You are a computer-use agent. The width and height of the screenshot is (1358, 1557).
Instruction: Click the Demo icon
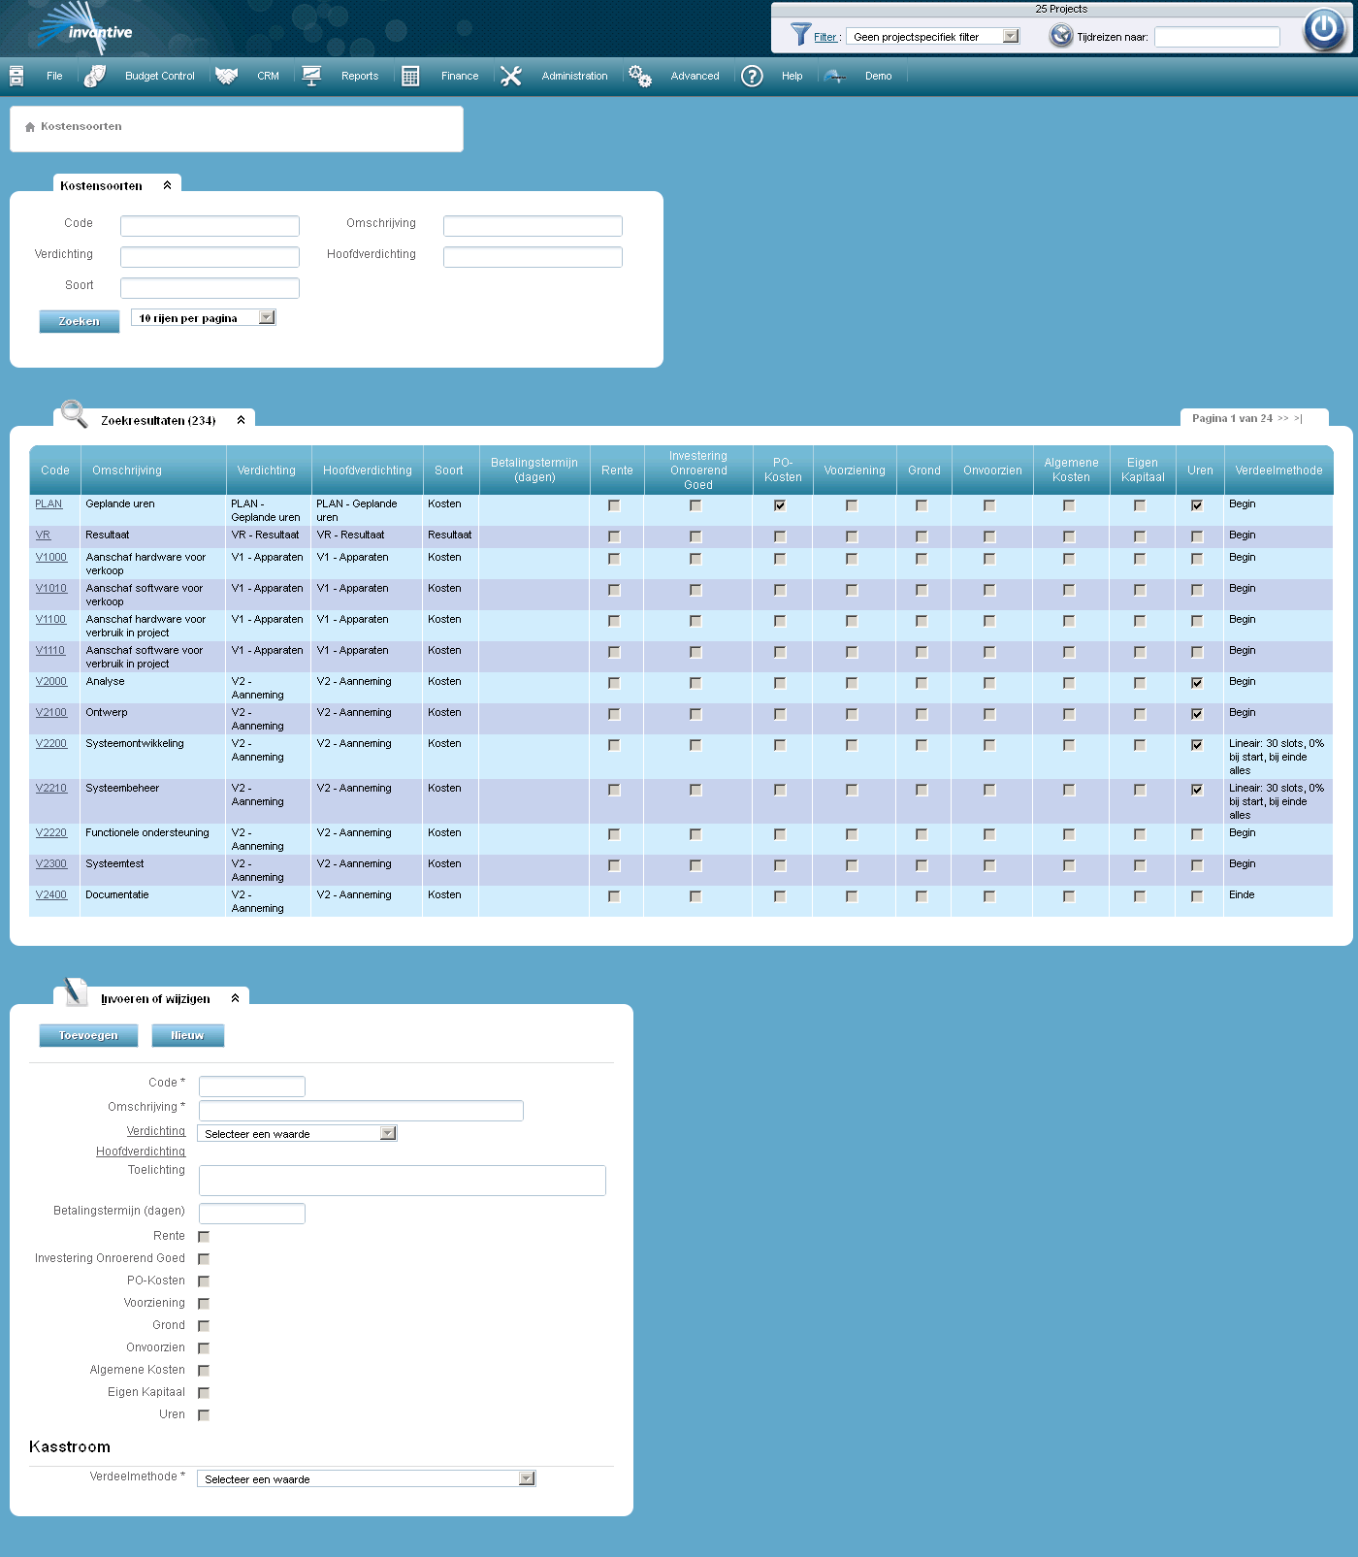click(x=835, y=76)
